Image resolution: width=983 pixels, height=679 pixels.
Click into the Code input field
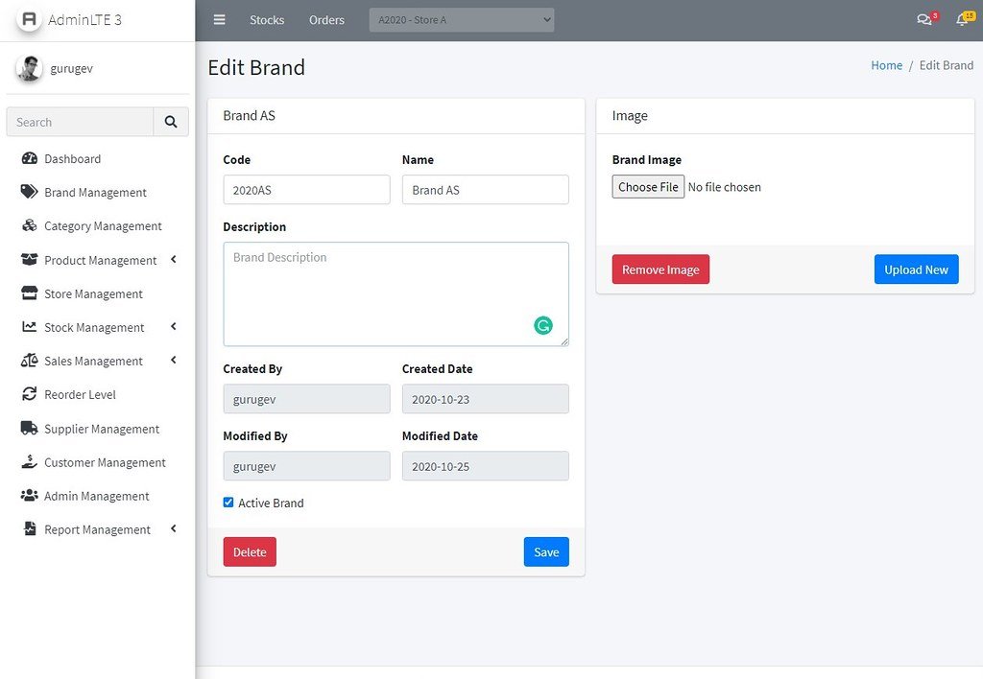[x=306, y=190]
